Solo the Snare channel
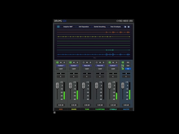This screenshot has height=134, width=179. coord(77,63)
